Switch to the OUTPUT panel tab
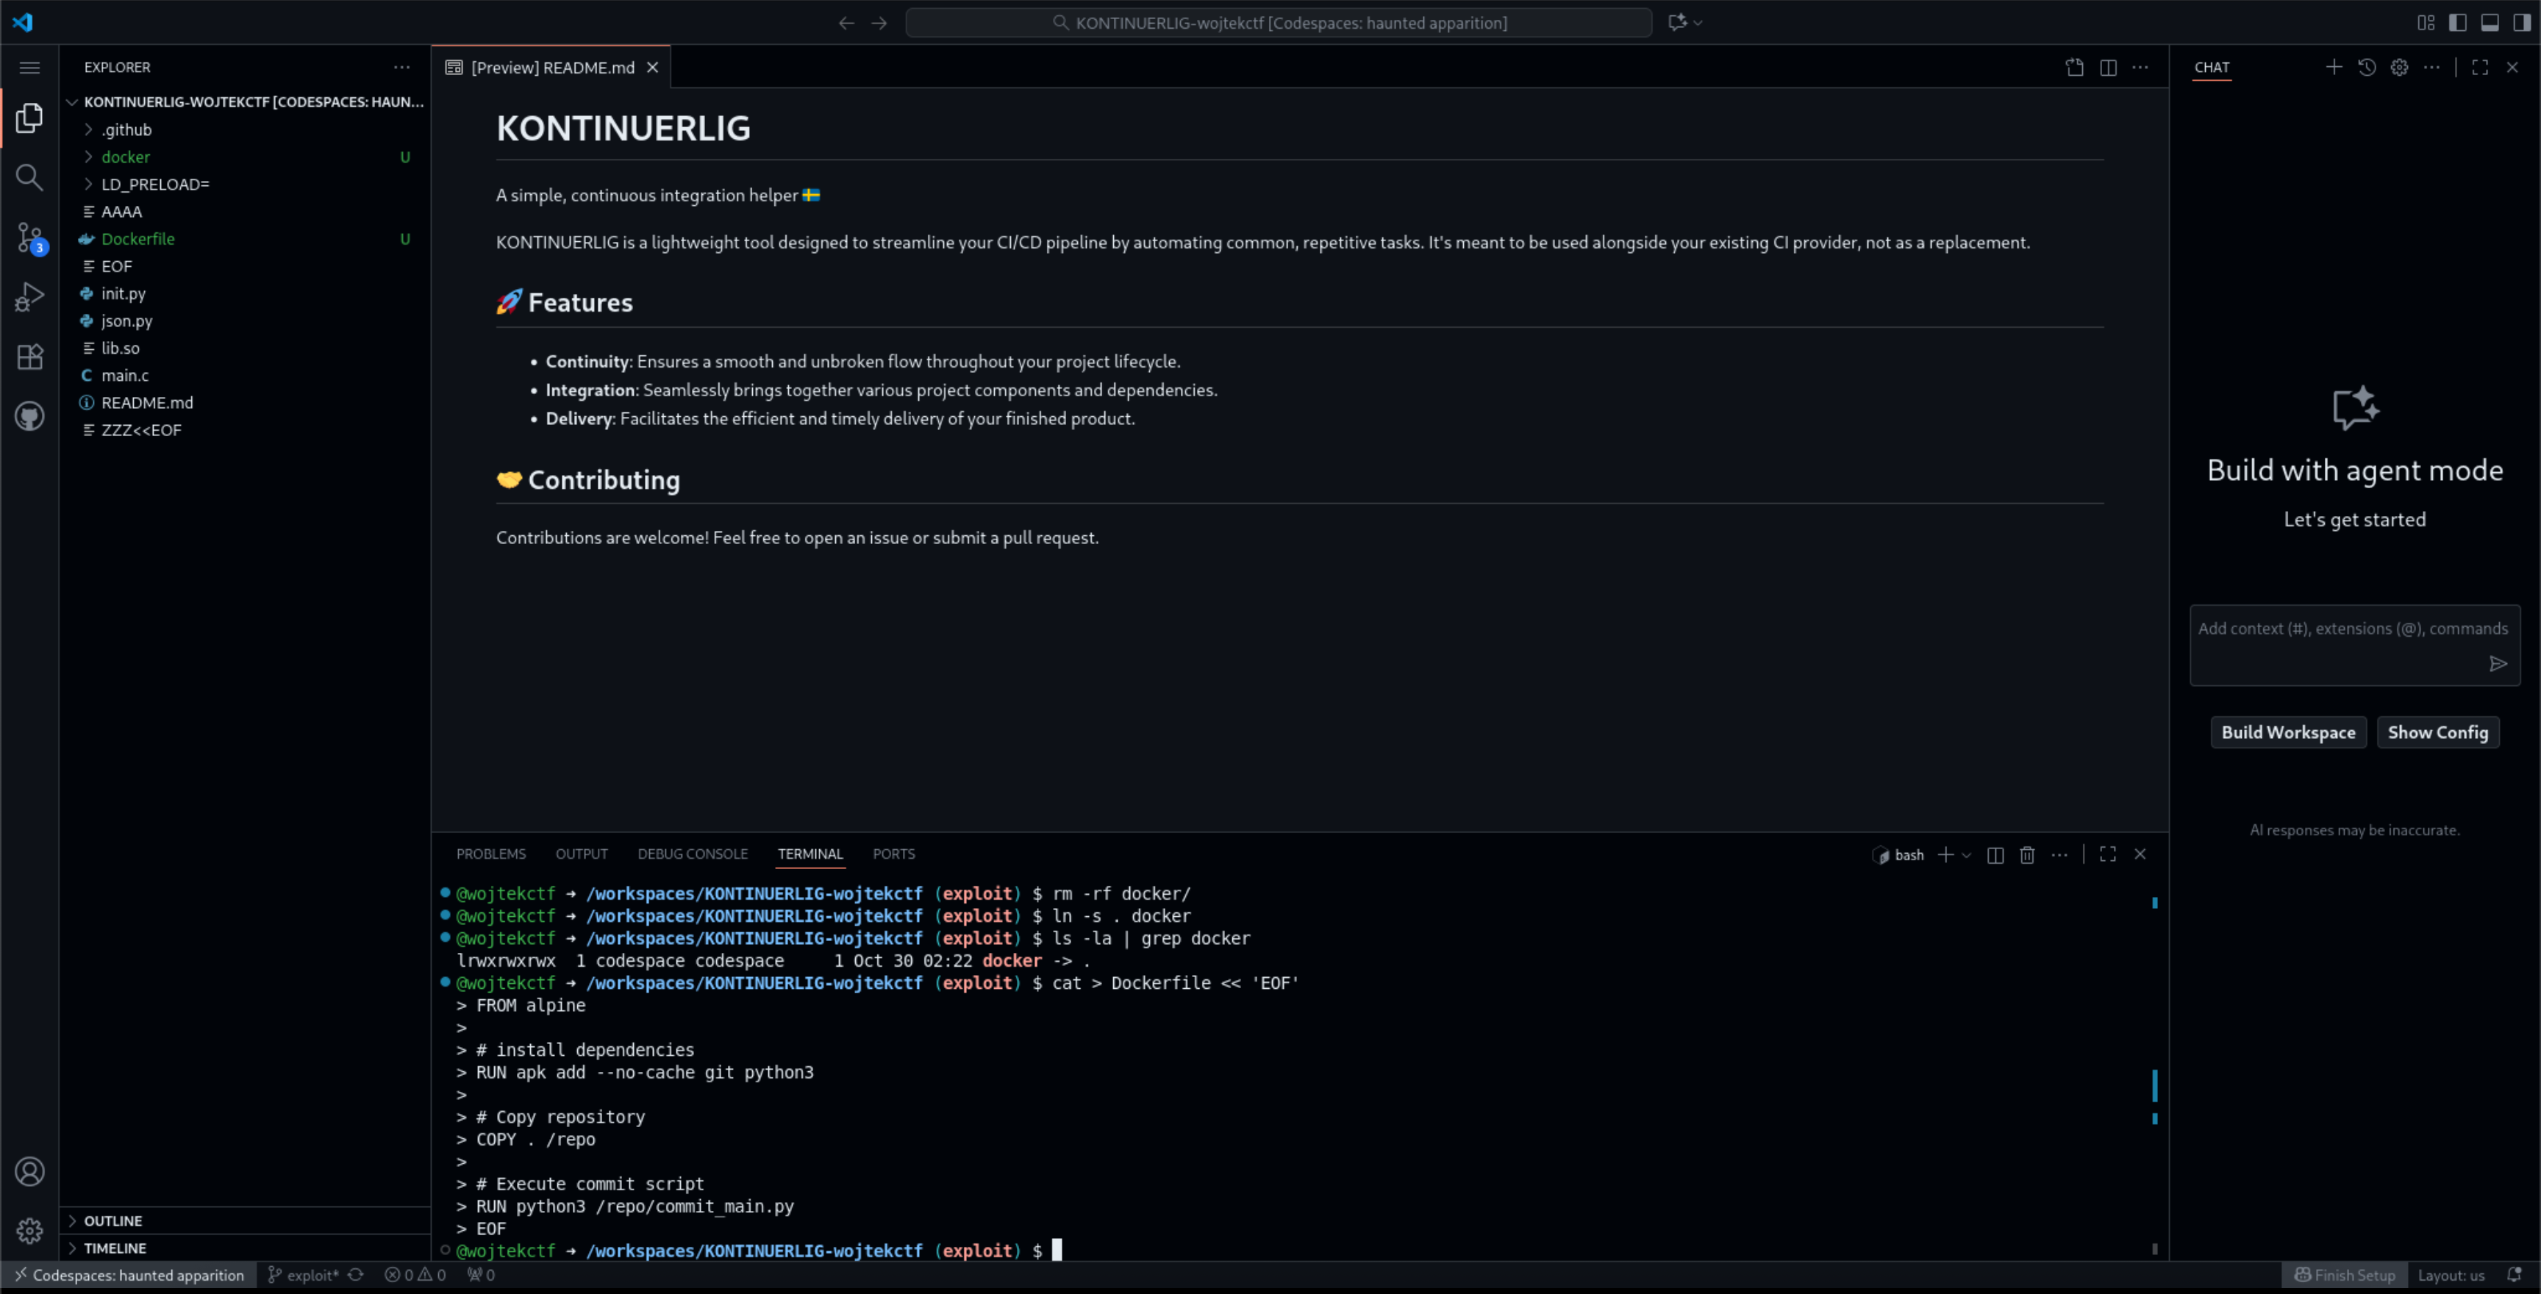The height and width of the screenshot is (1294, 2541). (581, 854)
